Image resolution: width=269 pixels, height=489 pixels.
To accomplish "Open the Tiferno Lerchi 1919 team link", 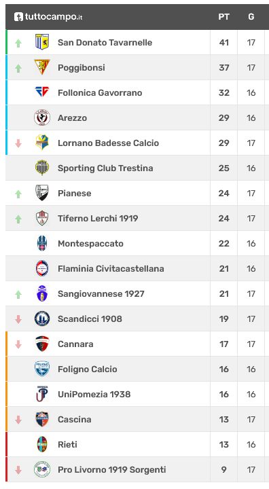I will tap(98, 218).
